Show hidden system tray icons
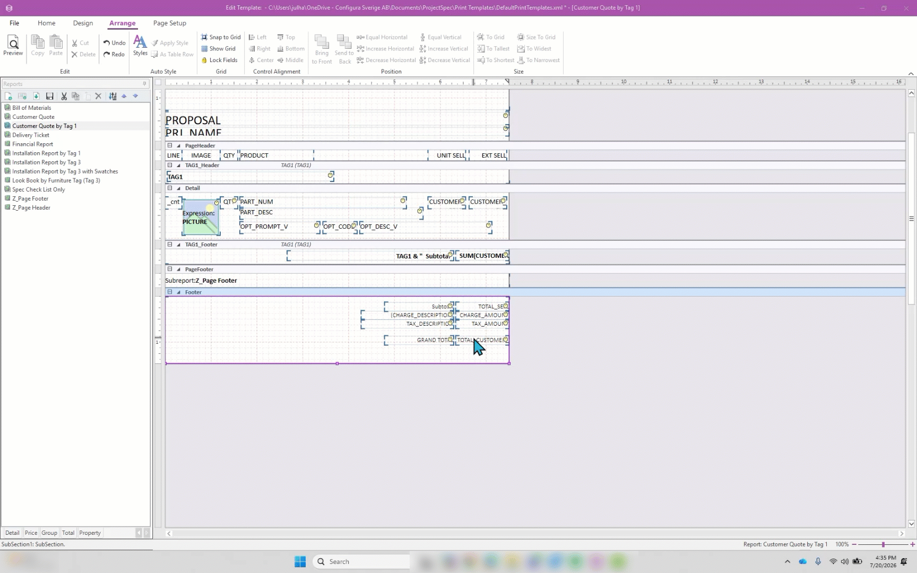This screenshot has width=917, height=573. [788, 561]
